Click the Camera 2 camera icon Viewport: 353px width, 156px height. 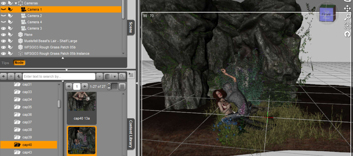(23, 16)
